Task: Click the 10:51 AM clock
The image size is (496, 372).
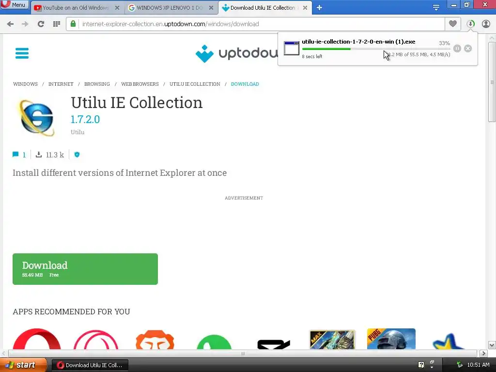Action: [x=478, y=365]
